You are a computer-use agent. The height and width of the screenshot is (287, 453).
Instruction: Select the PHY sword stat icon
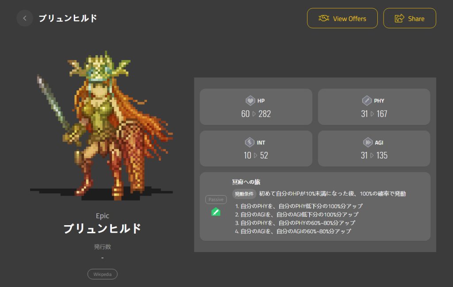[367, 101]
